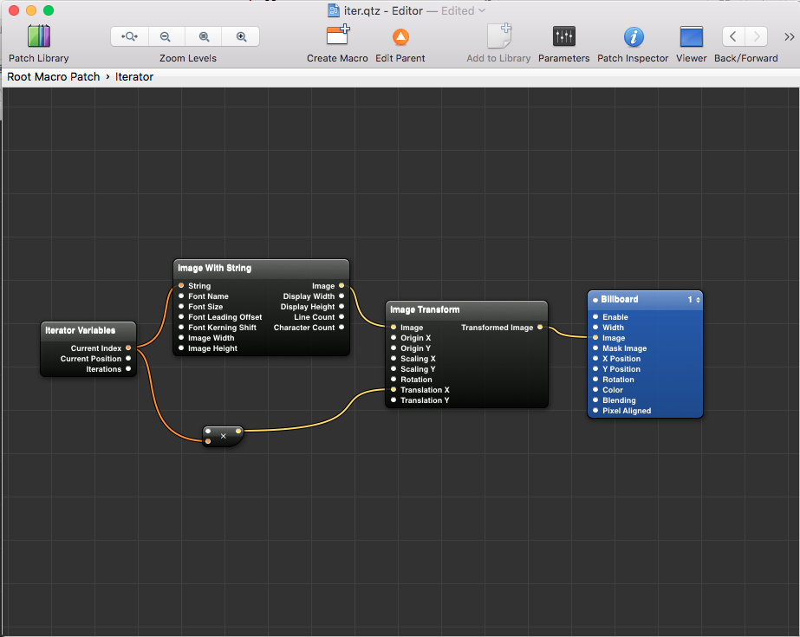The width and height of the screenshot is (800, 637).
Task: Select the Iterator breadcrumb
Action: 134,77
